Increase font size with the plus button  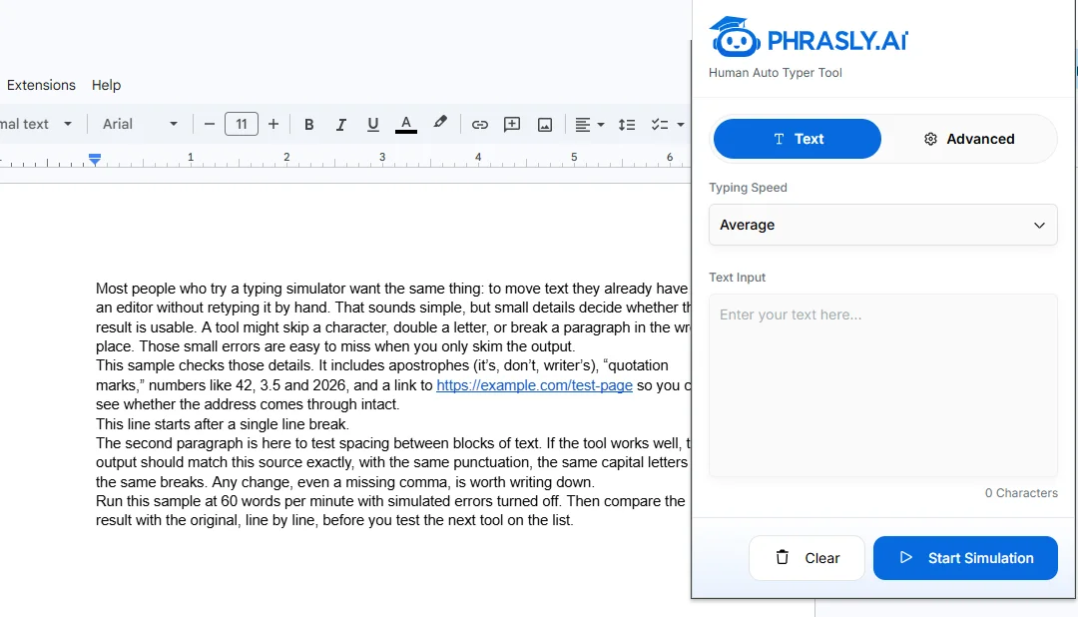272,124
